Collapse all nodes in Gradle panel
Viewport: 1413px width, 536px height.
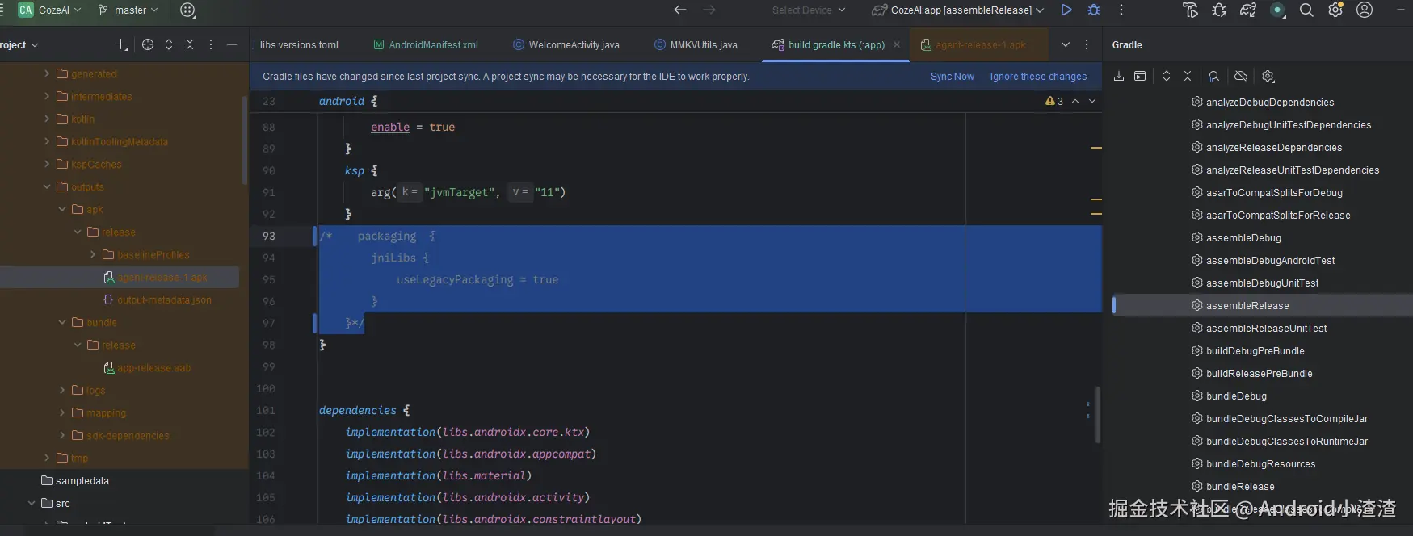(1188, 76)
